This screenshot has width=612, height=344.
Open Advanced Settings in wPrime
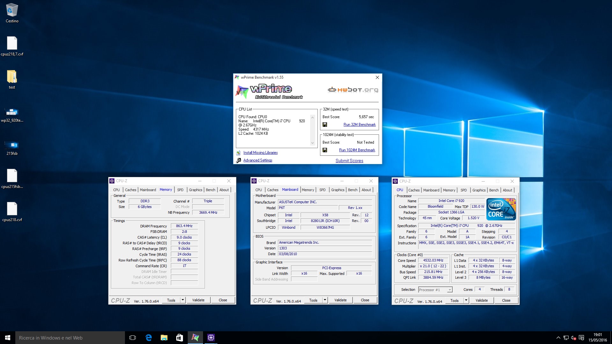click(258, 160)
